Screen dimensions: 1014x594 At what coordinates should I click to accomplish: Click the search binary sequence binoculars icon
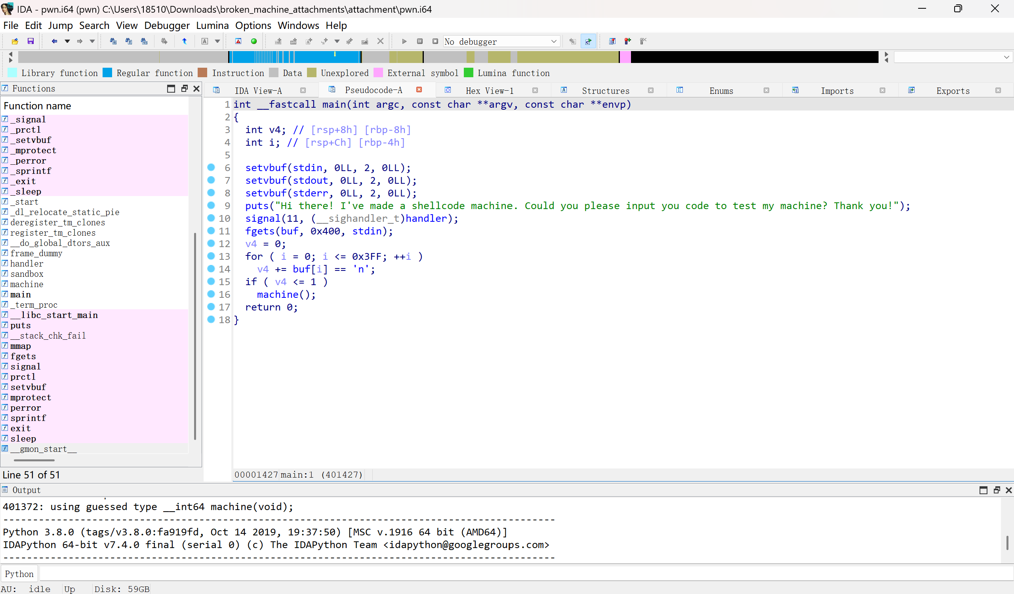point(144,42)
